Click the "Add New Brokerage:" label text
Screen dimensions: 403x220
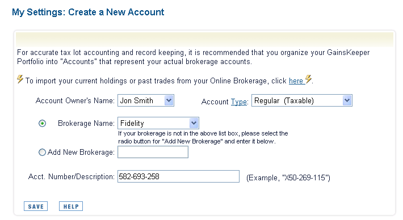pos(81,153)
